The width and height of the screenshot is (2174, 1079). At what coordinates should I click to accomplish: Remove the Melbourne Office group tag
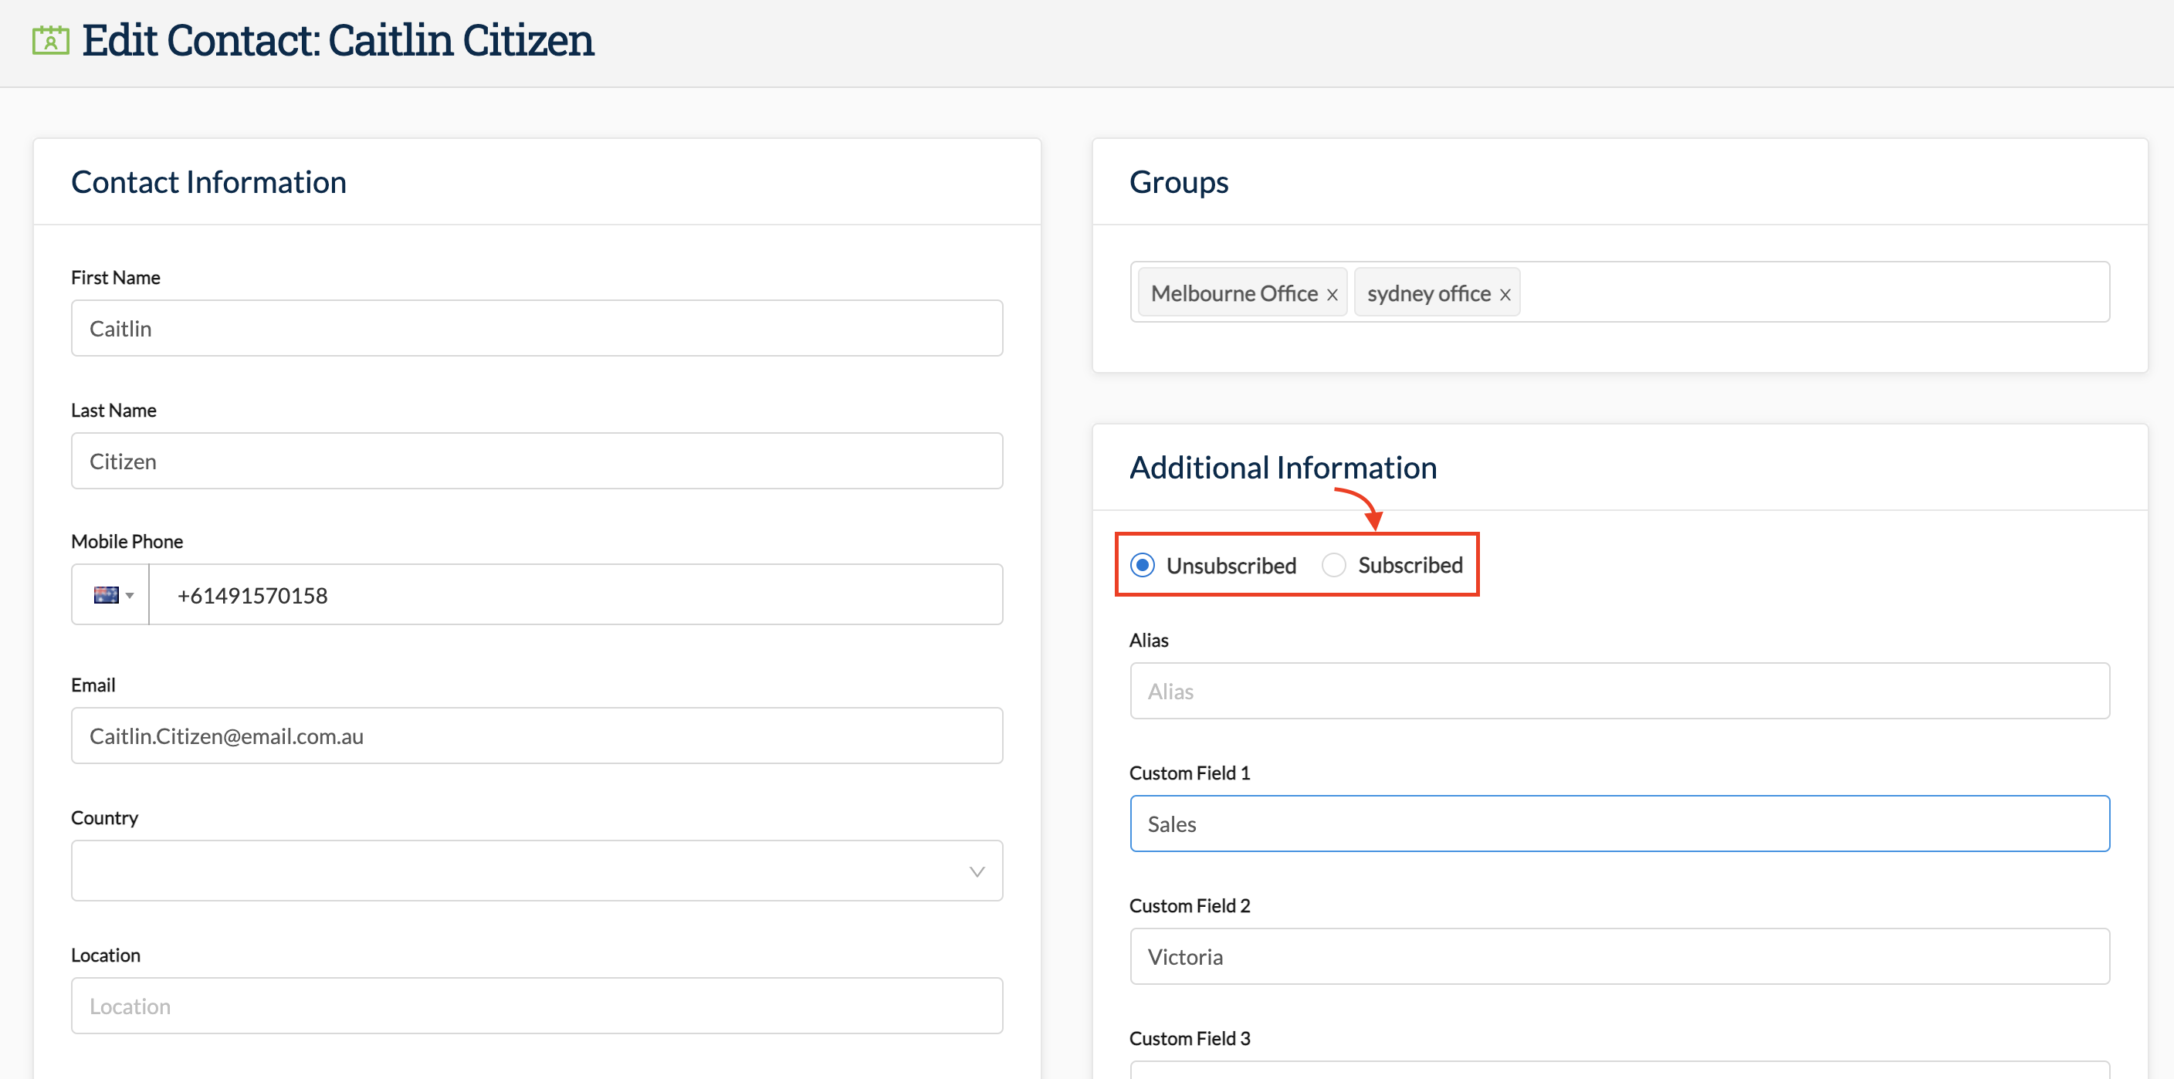1332,294
